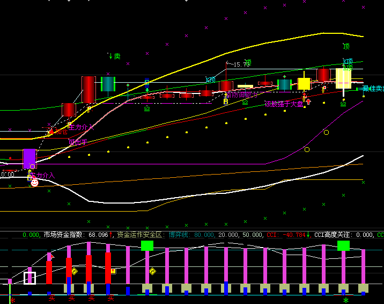This screenshot has width=384, height=304.
Task: Click the green diamond above the teal candle
Action: [284, 77]
